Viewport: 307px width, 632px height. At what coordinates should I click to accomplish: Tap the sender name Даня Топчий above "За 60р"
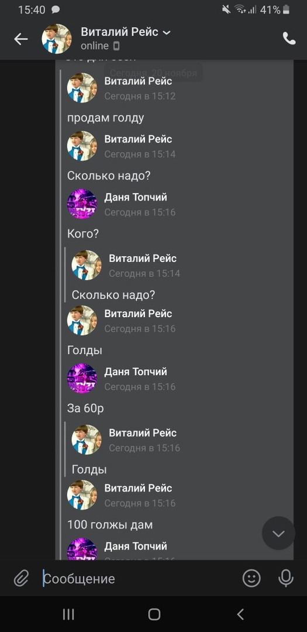136,372
